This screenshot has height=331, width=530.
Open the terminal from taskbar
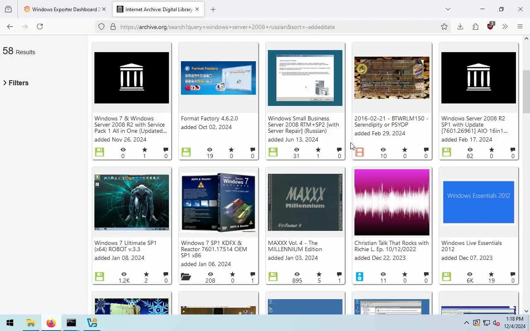tap(71, 323)
